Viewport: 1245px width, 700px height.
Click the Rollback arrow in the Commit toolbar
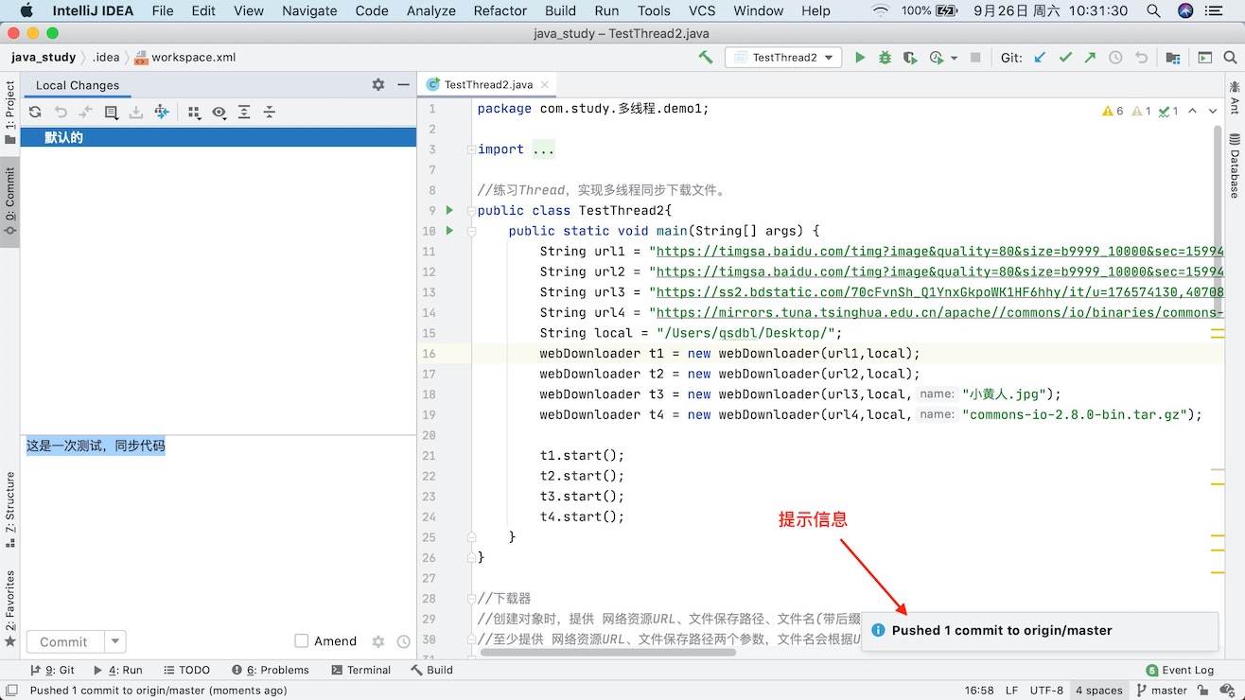[x=61, y=113]
